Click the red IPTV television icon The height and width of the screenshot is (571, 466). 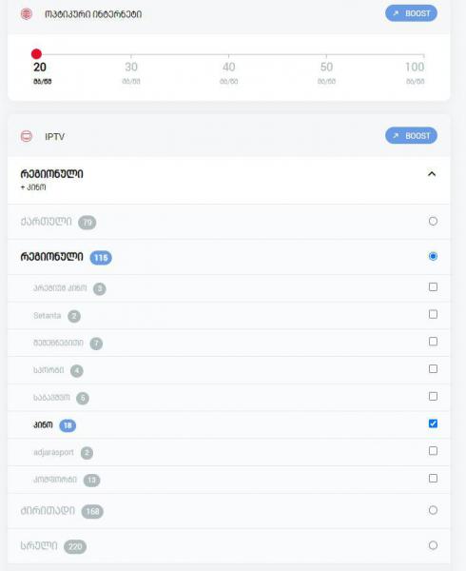pos(27,136)
